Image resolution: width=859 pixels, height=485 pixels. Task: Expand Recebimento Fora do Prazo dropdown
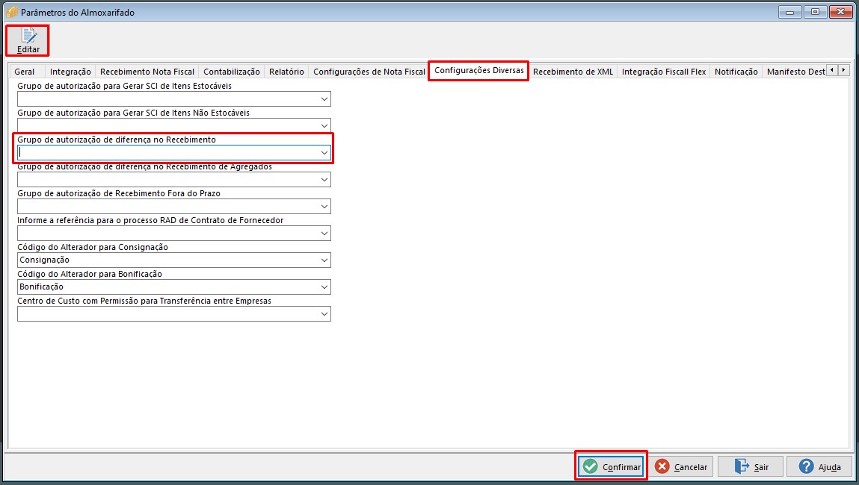324,206
